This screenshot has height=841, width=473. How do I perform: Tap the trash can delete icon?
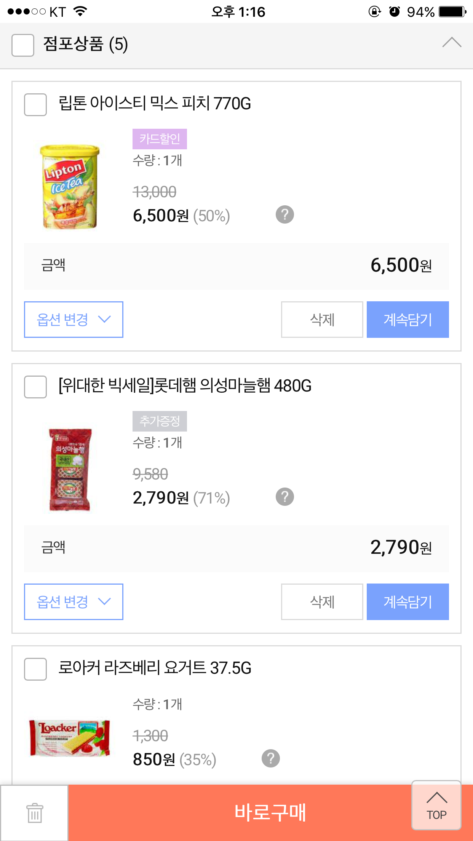coord(35,813)
